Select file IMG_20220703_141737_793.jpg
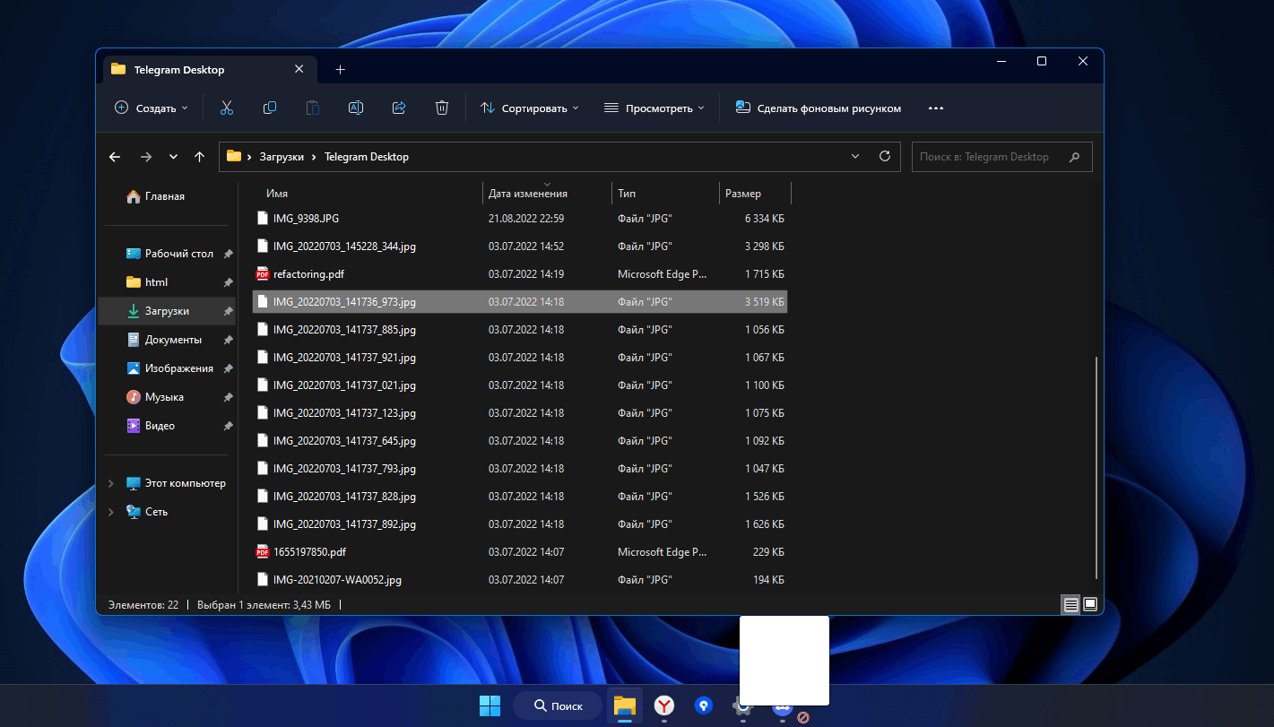This screenshot has width=1274, height=727. click(x=520, y=468)
